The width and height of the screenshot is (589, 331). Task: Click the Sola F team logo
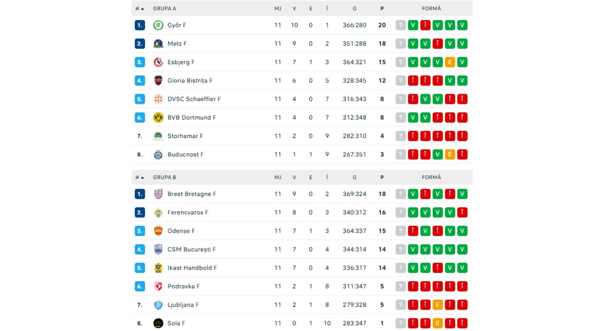click(x=158, y=323)
